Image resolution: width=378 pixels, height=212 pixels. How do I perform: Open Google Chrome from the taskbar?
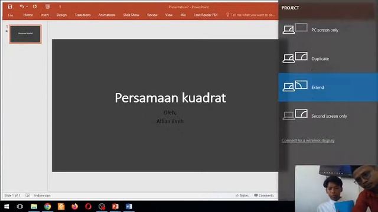pos(47,207)
